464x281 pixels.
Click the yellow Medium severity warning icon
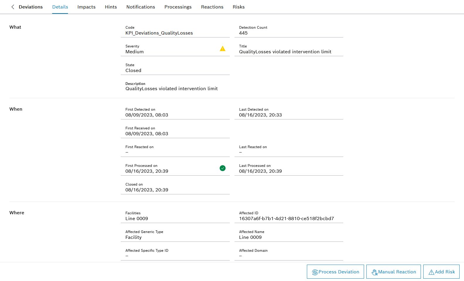point(222,49)
